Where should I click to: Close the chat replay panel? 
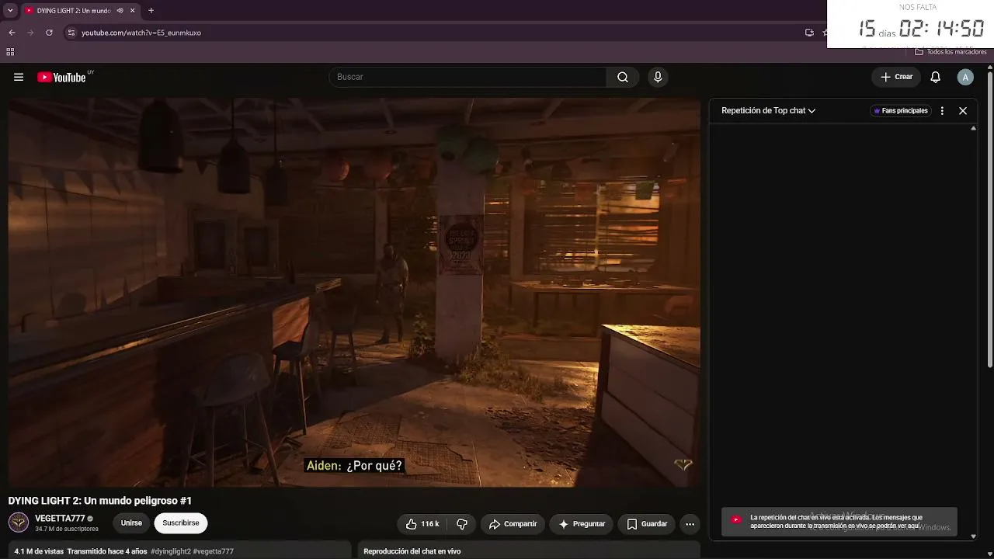[x=963, y=111]
